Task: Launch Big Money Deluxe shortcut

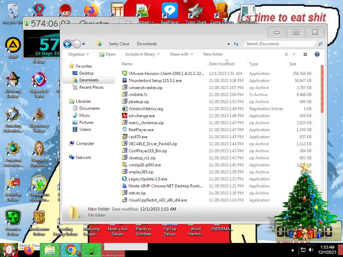Action: pos(39,119)
